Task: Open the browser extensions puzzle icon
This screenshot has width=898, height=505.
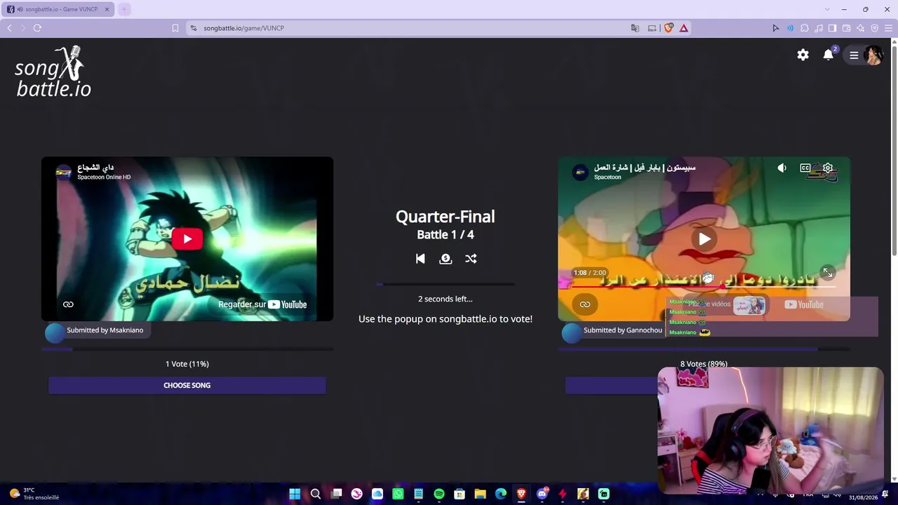Action: coord(804,28)
